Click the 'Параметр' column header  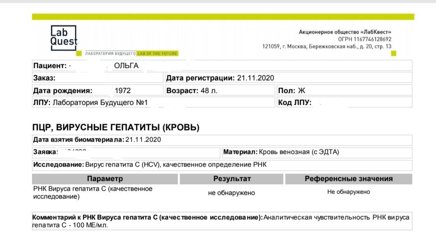pyautogui.click(x=105, y=179)
